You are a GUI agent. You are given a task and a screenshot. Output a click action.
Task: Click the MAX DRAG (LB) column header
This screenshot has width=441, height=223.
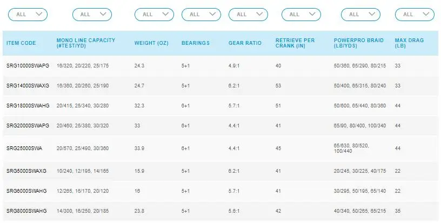point(409,43)
